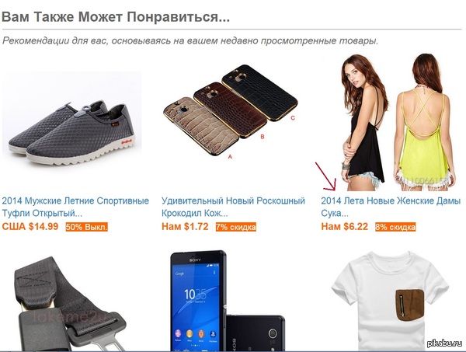466x352 pixels.
Task: Click the yellow backless top model
Action: 424,122
